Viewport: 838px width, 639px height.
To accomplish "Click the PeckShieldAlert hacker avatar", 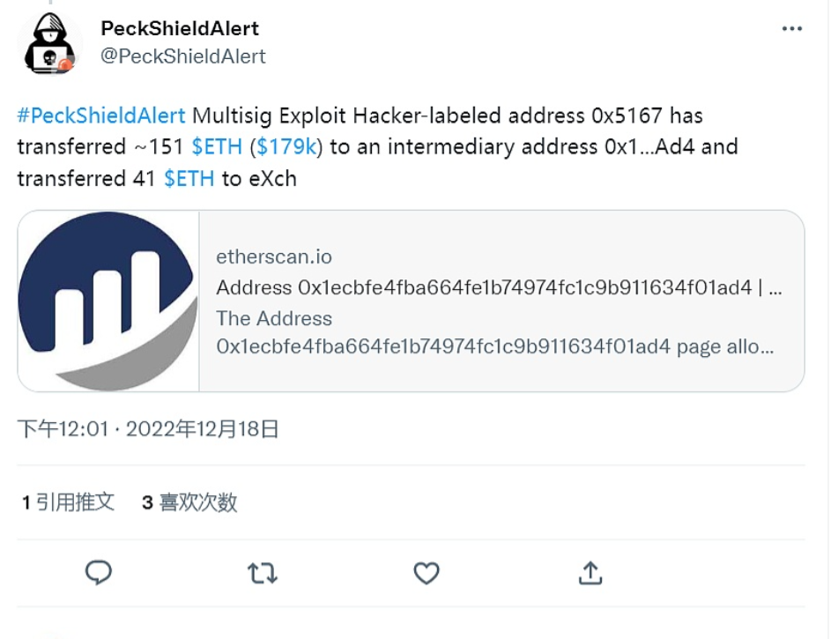I will click(x=50, y=46).
